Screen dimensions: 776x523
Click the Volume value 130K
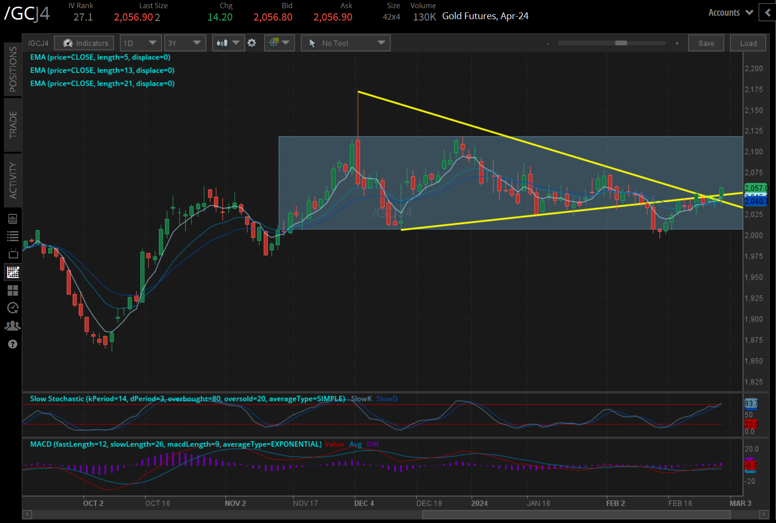pyautogui.click(x=424, y=17)
